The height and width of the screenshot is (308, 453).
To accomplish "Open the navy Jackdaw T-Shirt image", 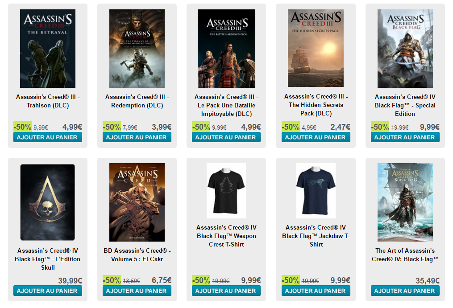I will tap(316, 191).
